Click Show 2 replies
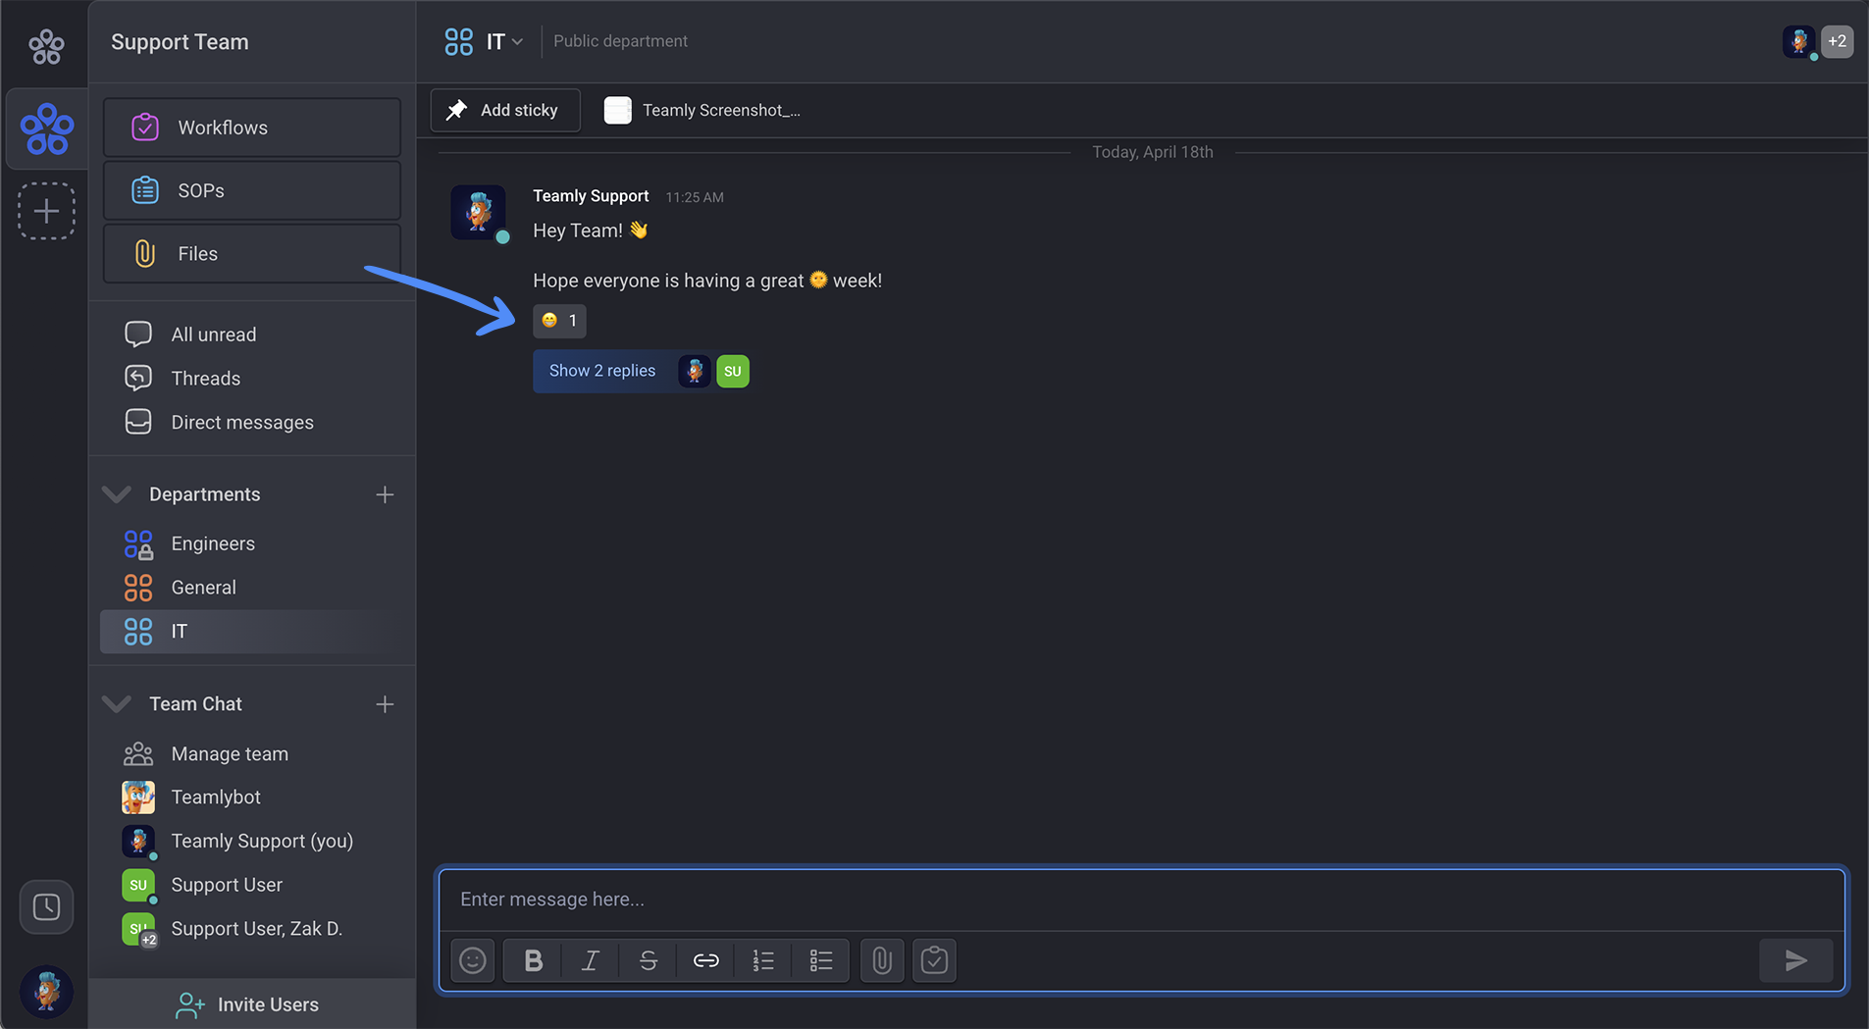The width and height of the screenshot is (1869, 1029). tap(602, 371)
